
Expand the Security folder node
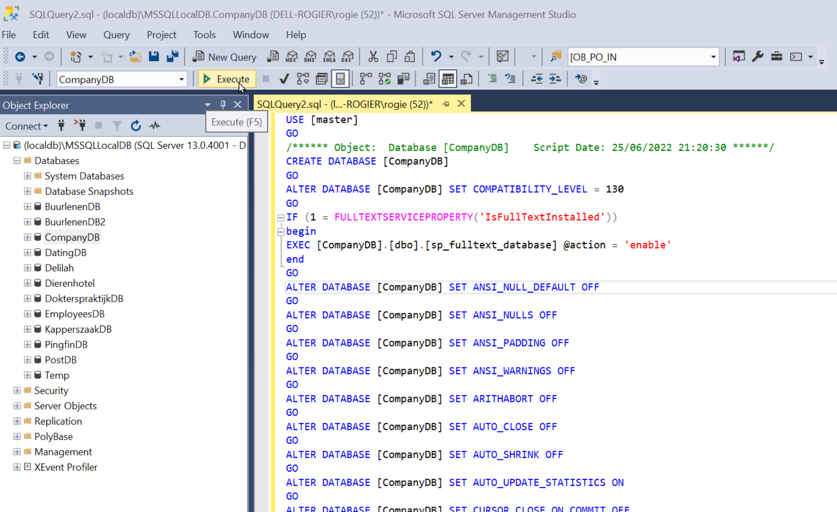tap(17, 390)
